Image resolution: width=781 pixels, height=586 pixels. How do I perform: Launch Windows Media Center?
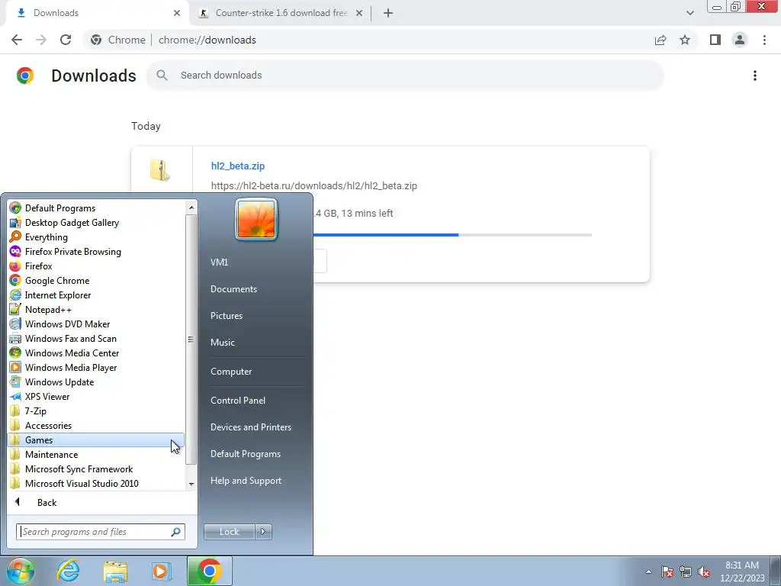tap(72, 353)
